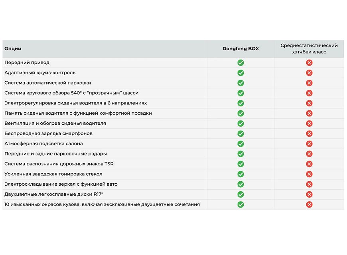Click red cross for Система распознавания дорожных знаков

[309, 164]
